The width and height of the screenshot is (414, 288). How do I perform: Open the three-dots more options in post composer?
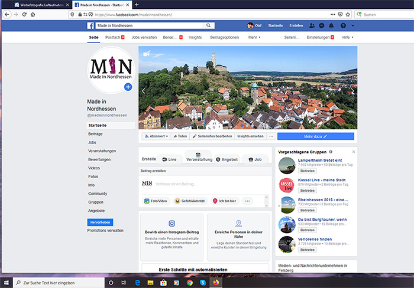[x=247, y=201]
